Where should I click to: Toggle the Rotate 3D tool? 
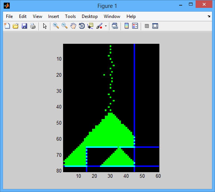point(82,26)
